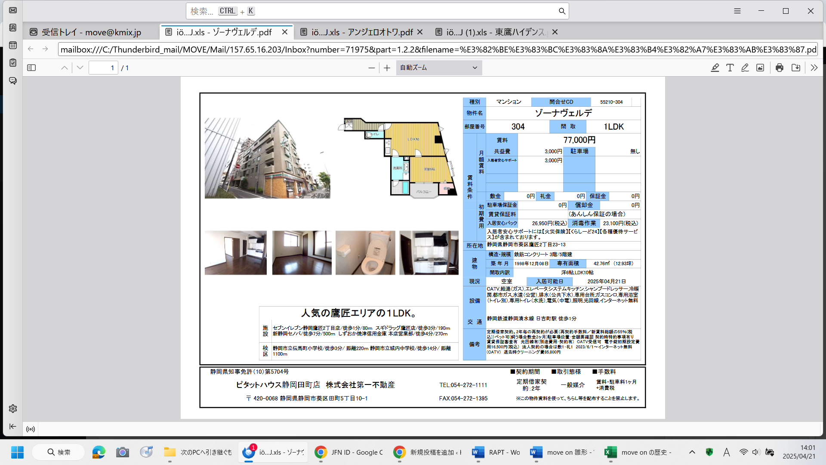This screenshot has height=465, width=826.
Task: Switch to アンジェロオトワ.pdf tab
Action: tap(361, 32)
